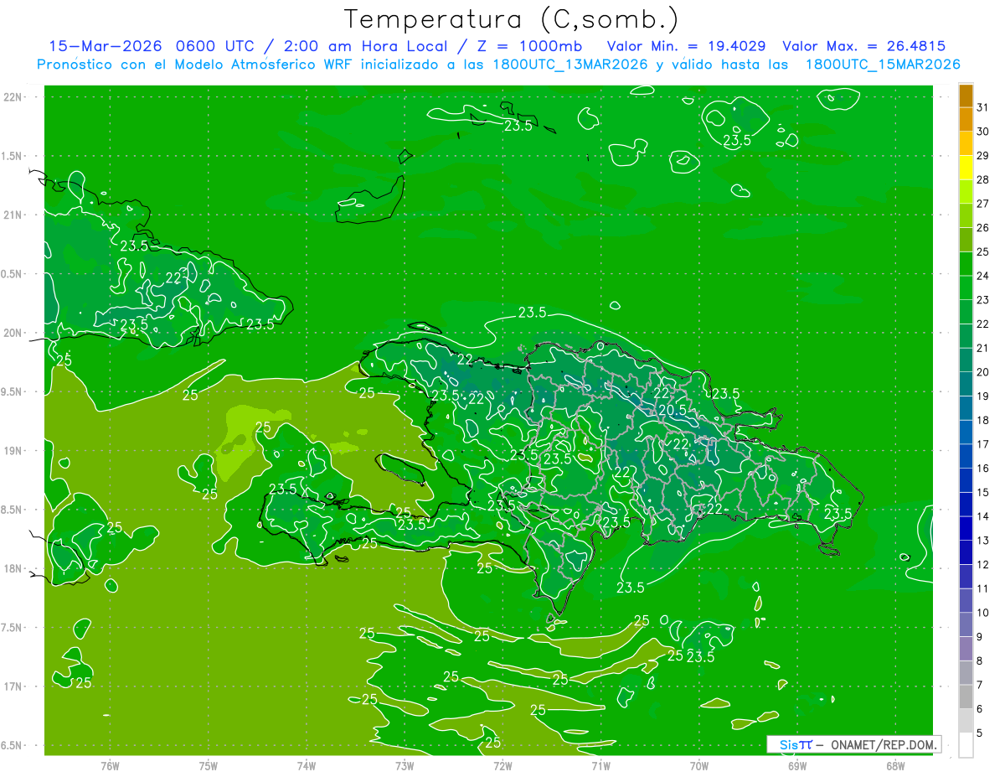
Task: Click the legend scale label '31'
Action: 982,107
